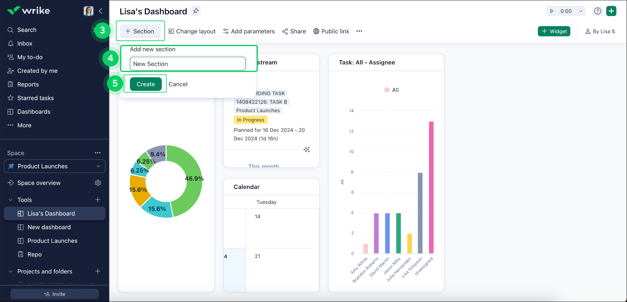The width and height of the screenshot is (627, 302).
Task: Expand the timer dropdown arrow
Action: point(580,11)
